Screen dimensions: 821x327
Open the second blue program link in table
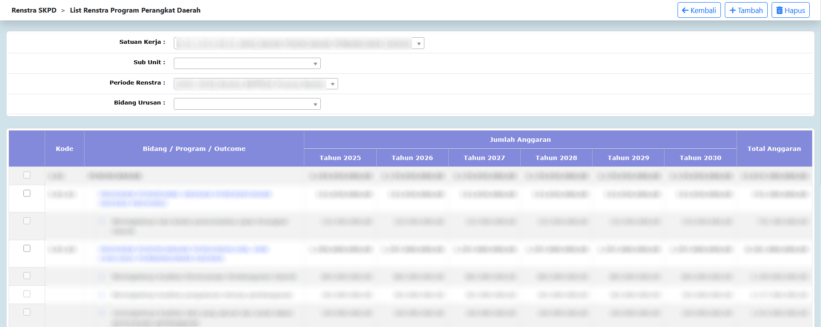pyautogui.click(x=184, y=249)
